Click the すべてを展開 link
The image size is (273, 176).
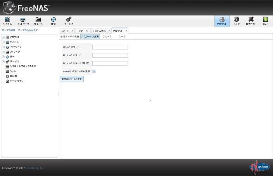(x=9, y=30)
